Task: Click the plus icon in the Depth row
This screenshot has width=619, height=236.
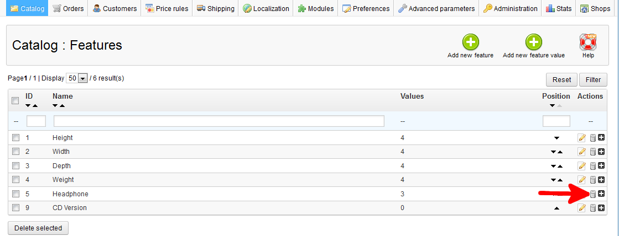Action: coord(601,165)
